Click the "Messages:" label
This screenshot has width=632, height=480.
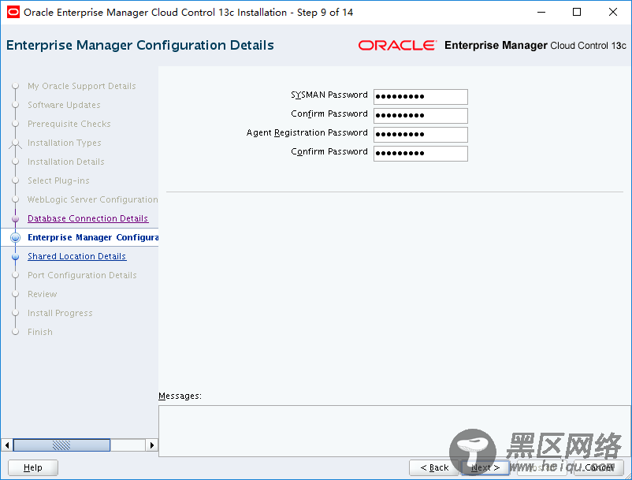tap(180, 396)
